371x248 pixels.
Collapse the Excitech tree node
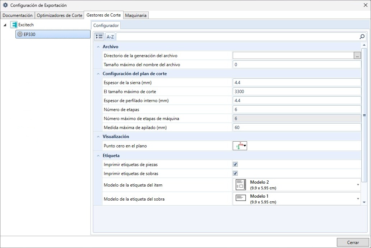point(5,25)
